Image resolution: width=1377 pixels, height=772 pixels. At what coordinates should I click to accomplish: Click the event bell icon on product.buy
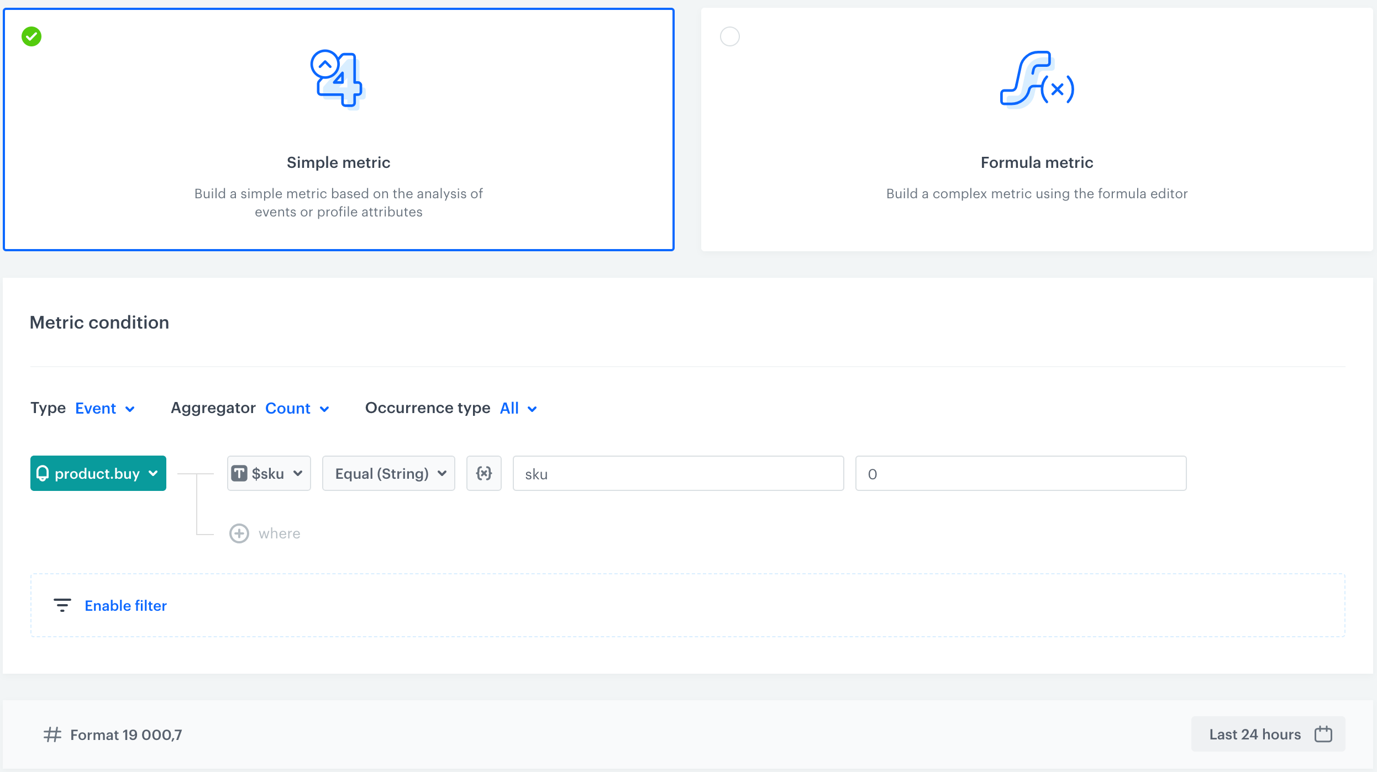click(x=44, y=473)
